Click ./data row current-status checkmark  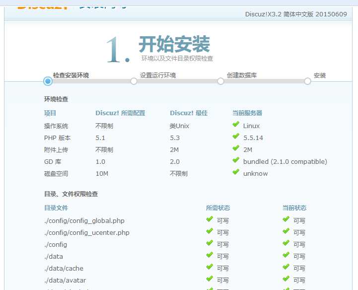click(x=286, y=255)
